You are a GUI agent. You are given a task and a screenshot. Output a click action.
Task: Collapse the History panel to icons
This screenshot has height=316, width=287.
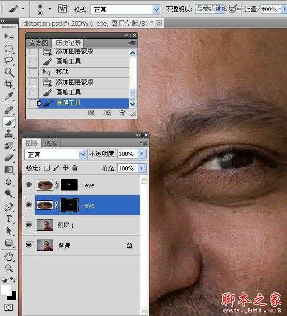[x=126, y=36]
